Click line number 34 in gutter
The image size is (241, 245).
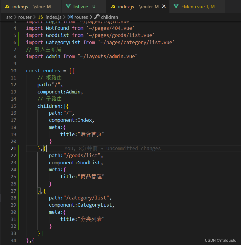(x=13, y=240)
